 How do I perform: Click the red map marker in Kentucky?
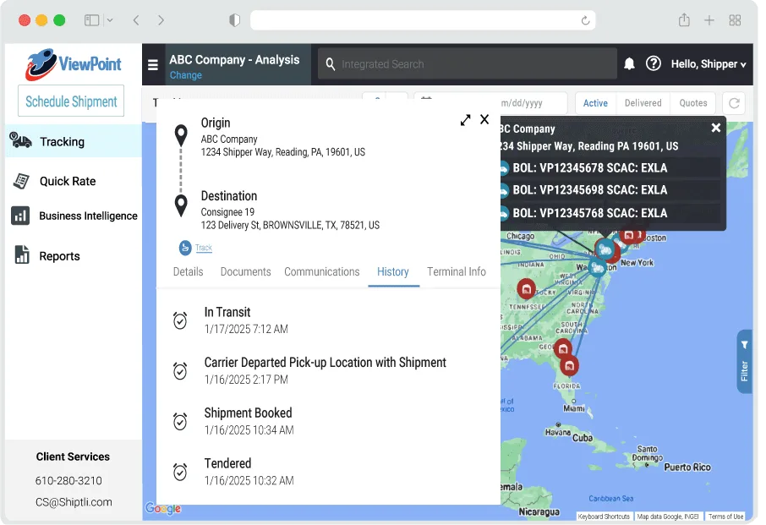click(x=526, y=289)
